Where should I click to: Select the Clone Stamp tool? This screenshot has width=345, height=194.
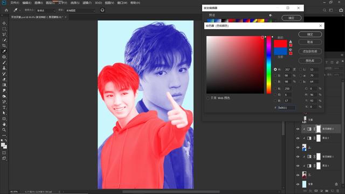4,68
